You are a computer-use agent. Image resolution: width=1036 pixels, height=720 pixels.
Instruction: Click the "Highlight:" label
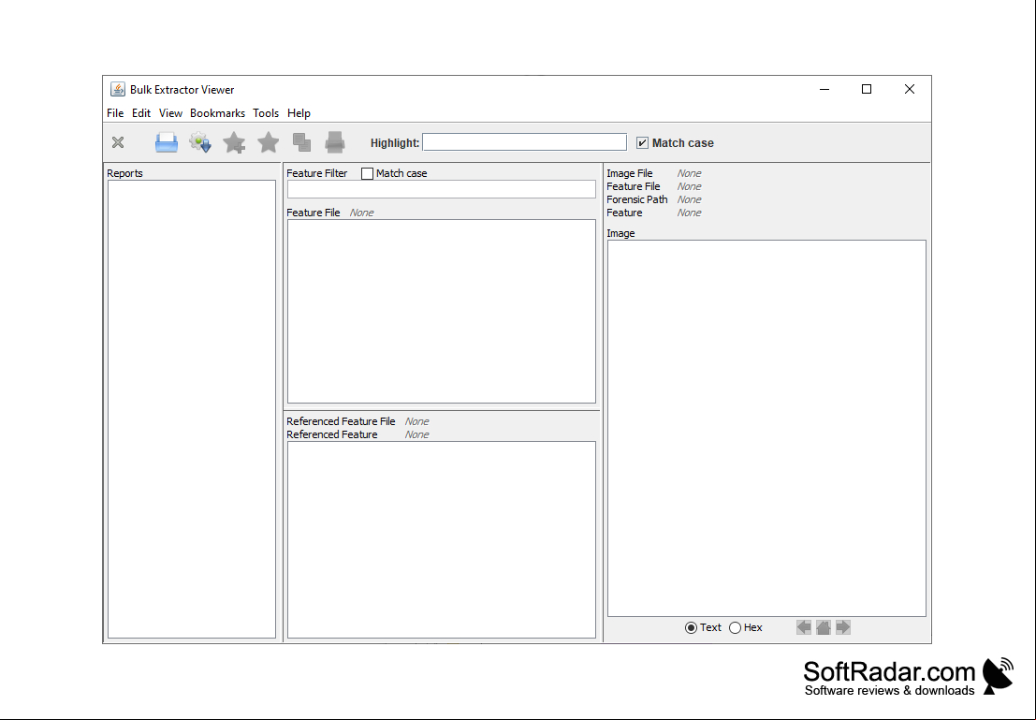point(394,143)
